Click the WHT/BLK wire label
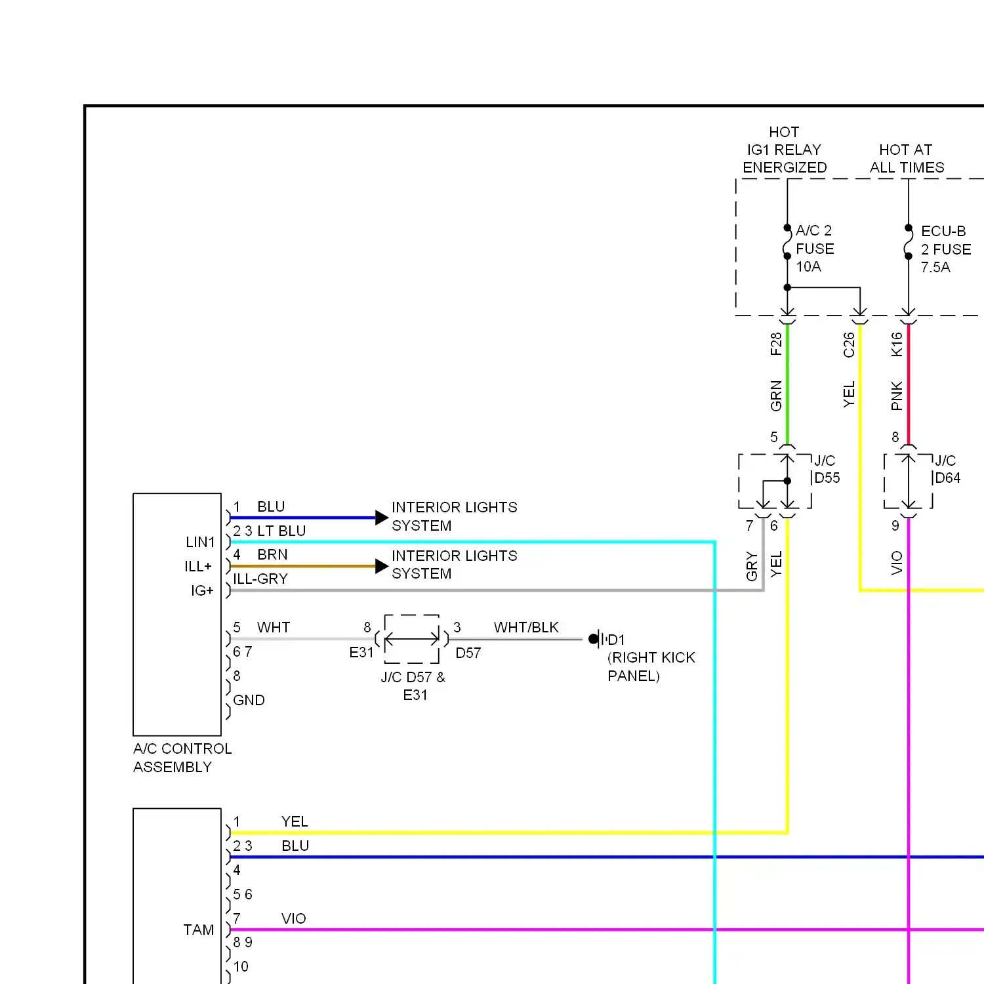Viewport: 984px width, 984px height. (526, 627)
